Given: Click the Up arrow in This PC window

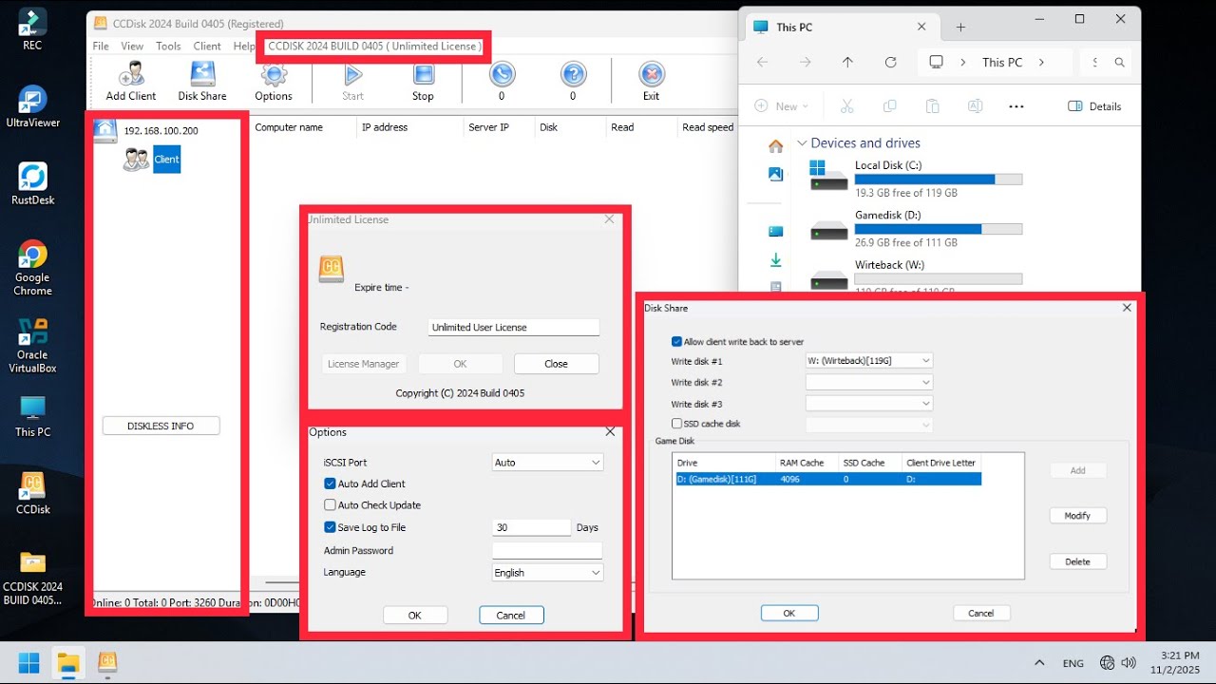Looking at the screenshot, I should [x=847, y=62].
